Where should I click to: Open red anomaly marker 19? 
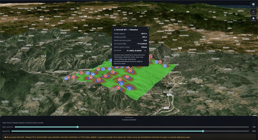tap(160, 62)
